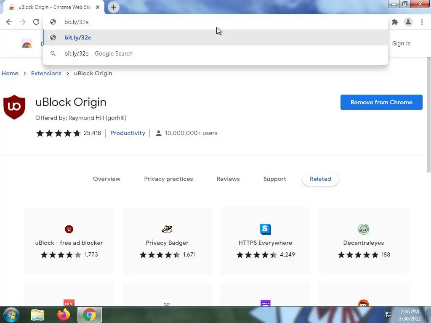The width and height of the screenshot is (431, 323).
Task: Click the taskbar clock showing 2:16 PM
Action: tap(410, 315)
